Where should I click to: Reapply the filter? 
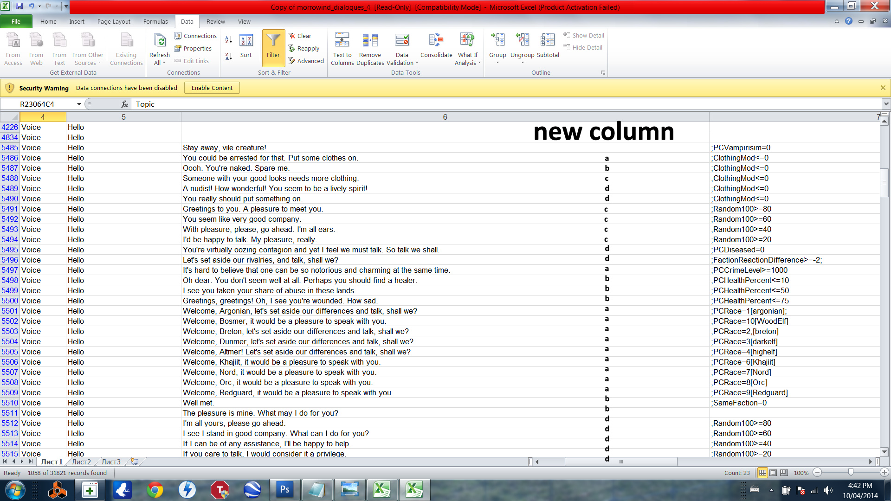(x=304, y=48)
